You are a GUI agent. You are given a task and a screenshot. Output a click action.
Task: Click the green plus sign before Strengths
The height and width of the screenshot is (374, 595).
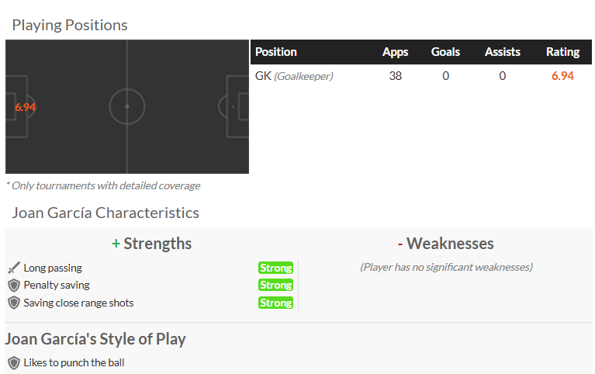coord(116,244)
